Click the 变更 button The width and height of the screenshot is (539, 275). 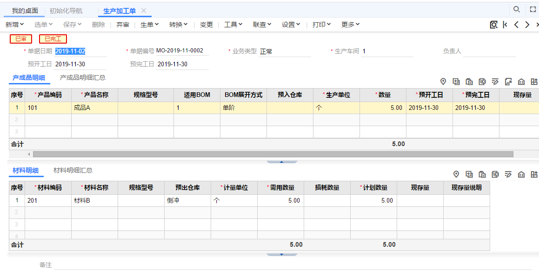coord(206,25)
